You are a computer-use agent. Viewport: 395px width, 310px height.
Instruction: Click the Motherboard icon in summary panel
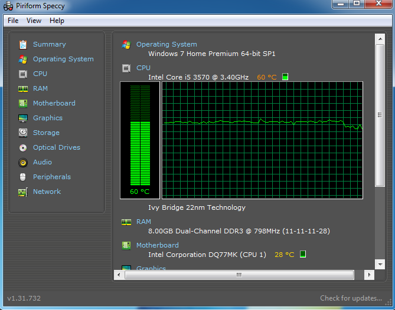126,245
